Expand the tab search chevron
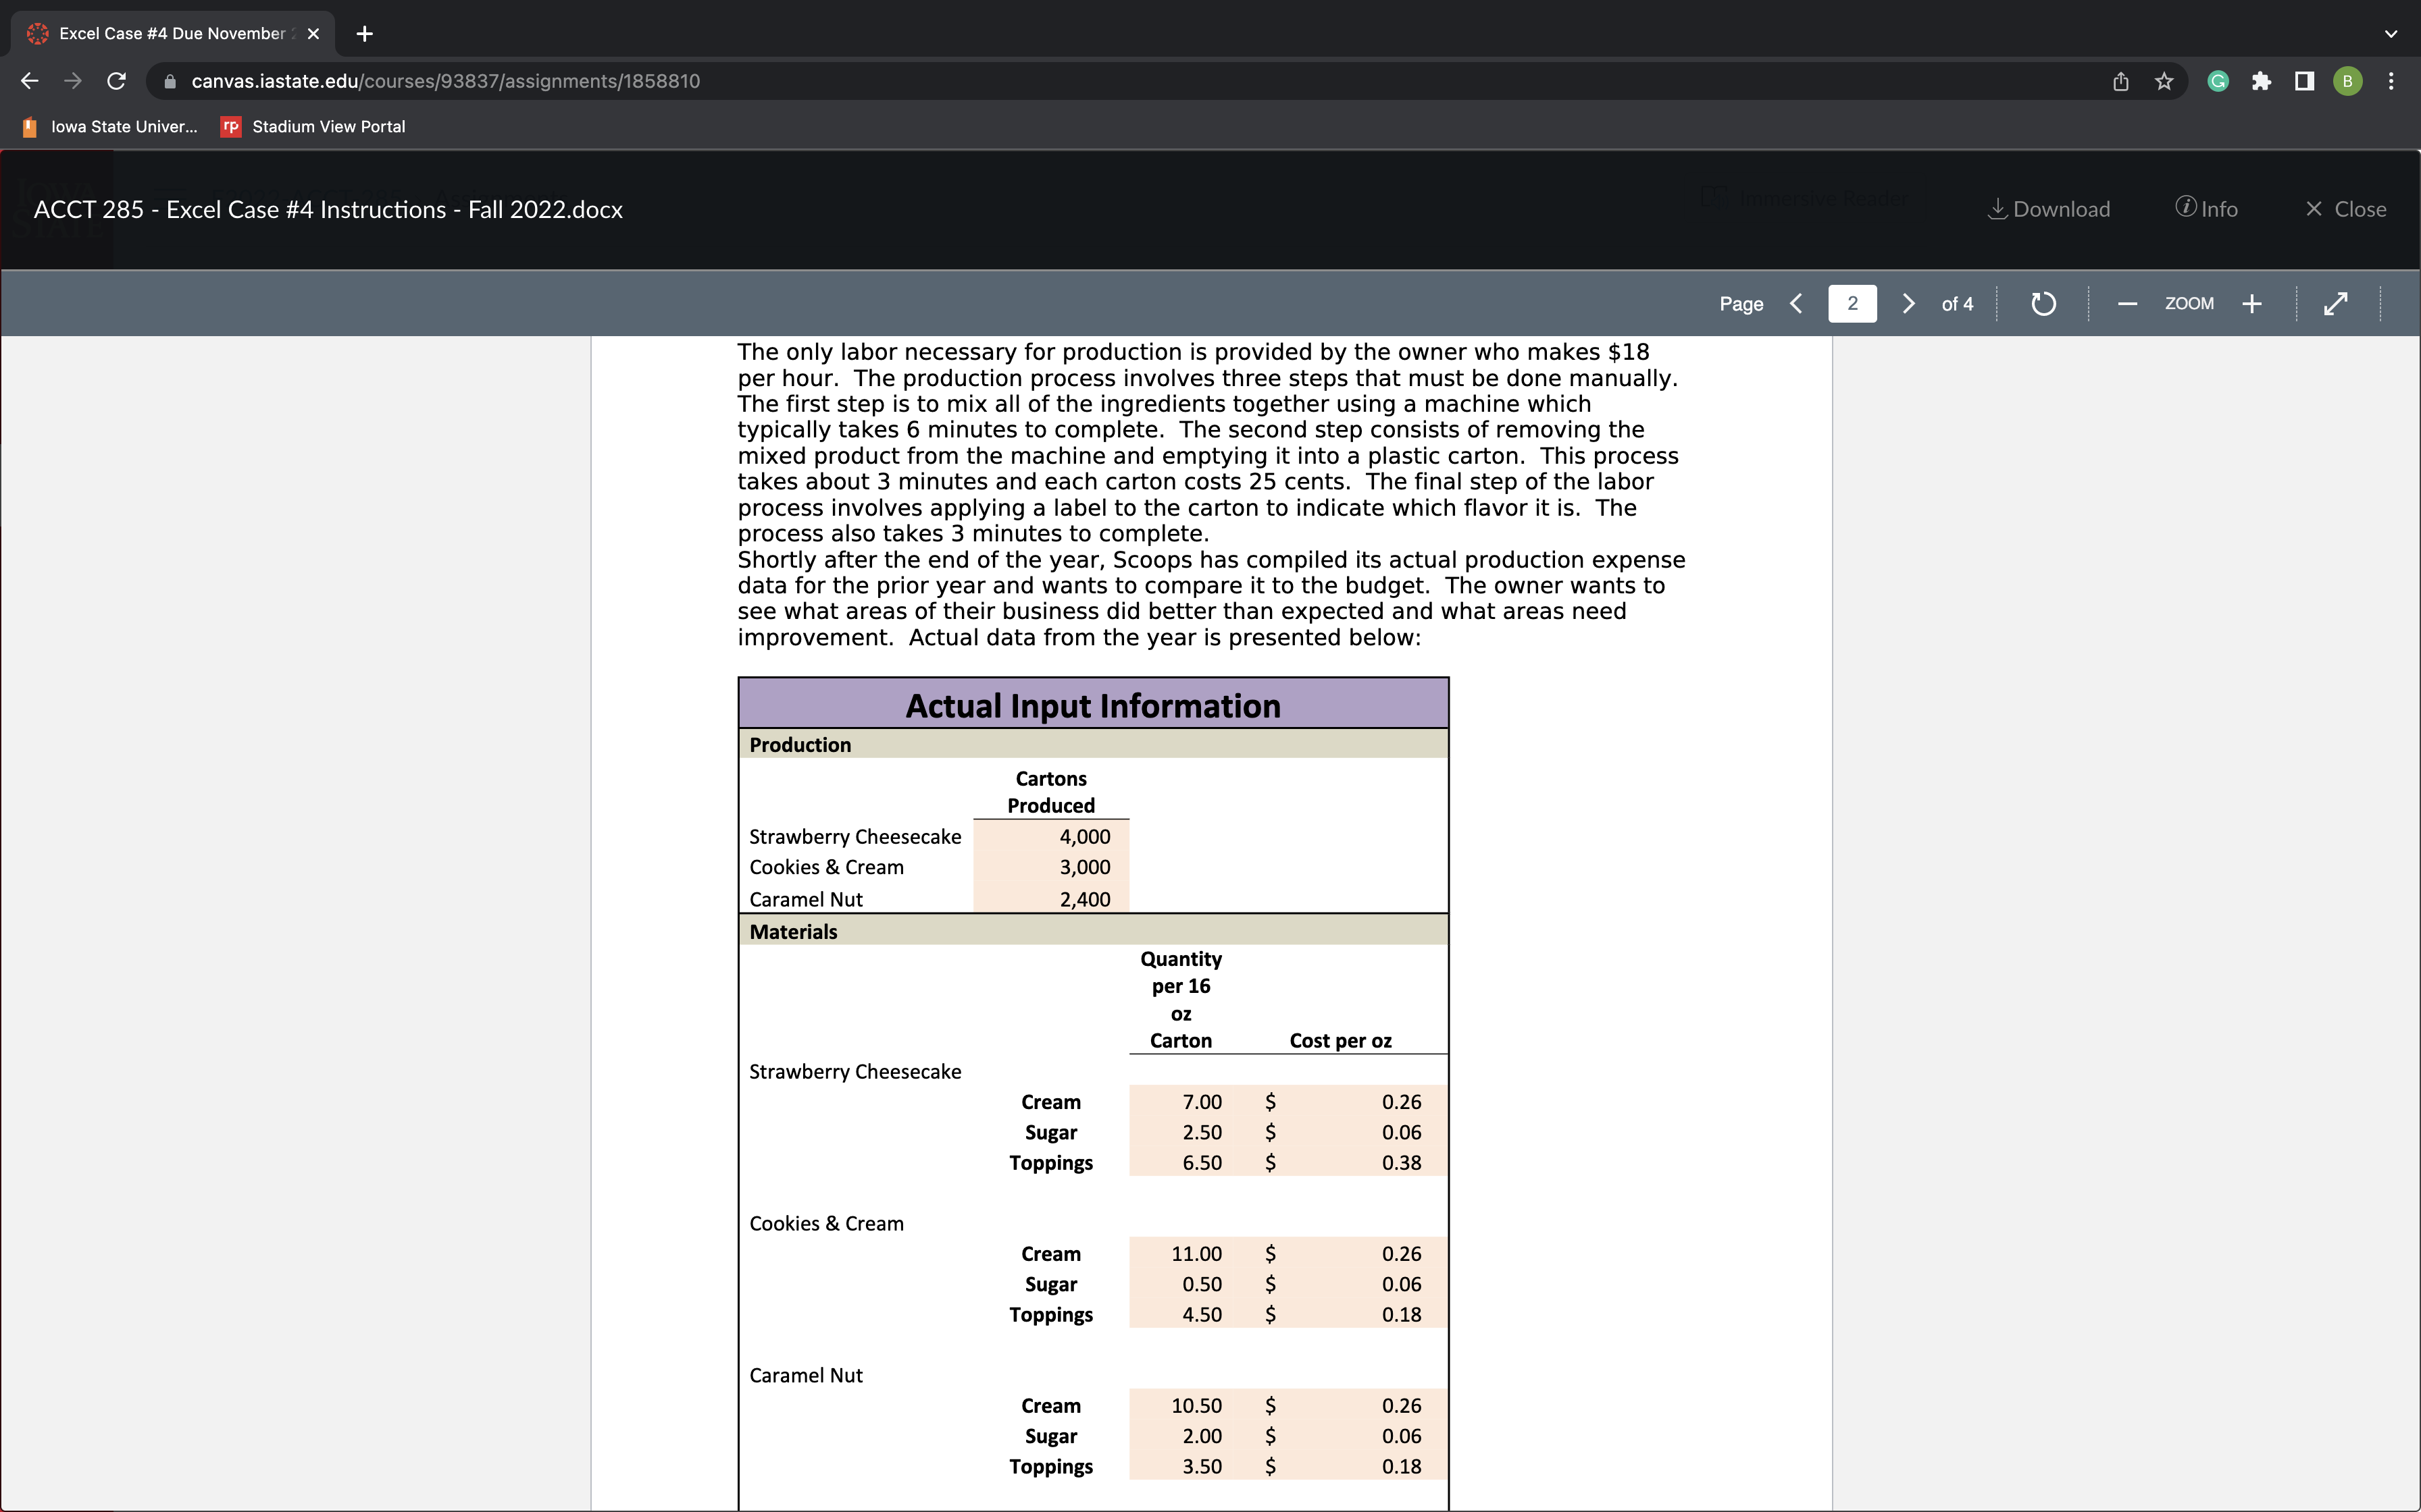Screen dimensions: 2421x1512 [x=2390, y=33]
